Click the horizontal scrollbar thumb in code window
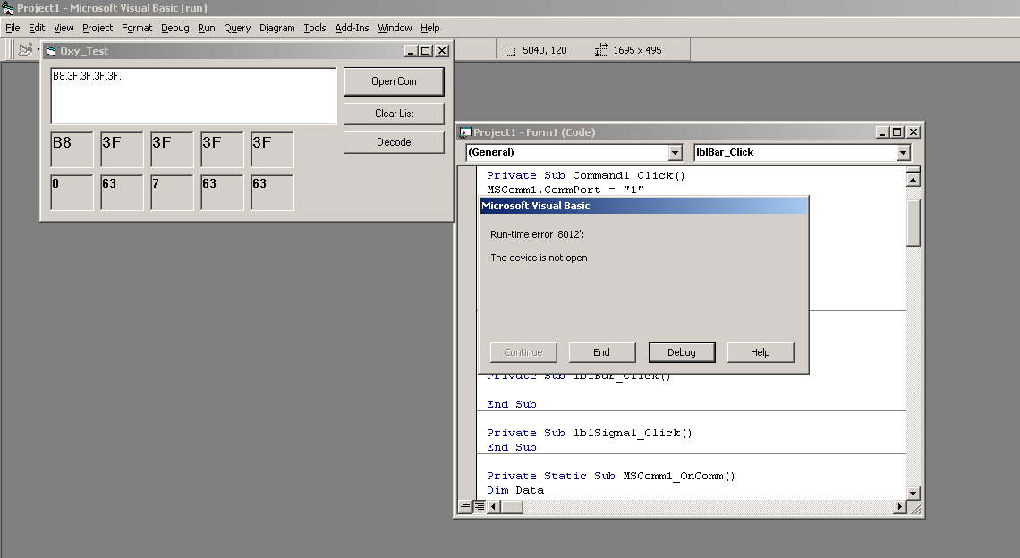1020x558 pixels. coord(512,507)
